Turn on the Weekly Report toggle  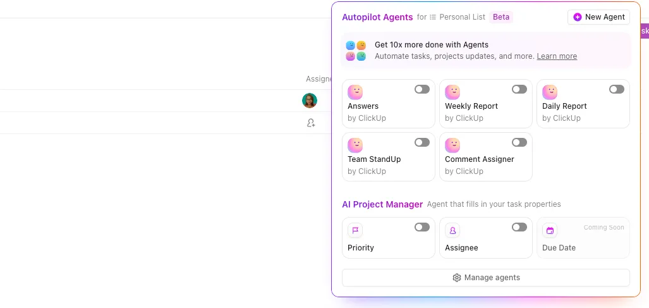(x=519, y=89)
